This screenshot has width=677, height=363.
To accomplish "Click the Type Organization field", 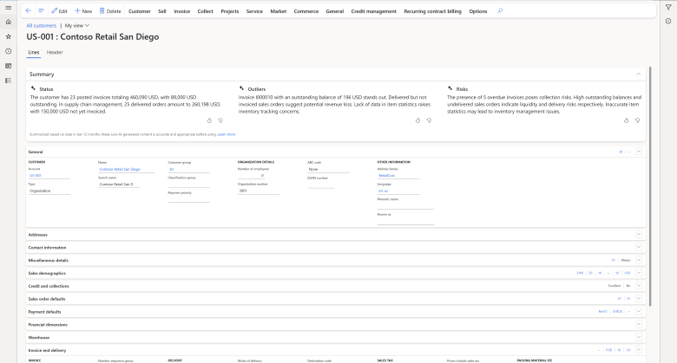I will [x=49, y=191].
